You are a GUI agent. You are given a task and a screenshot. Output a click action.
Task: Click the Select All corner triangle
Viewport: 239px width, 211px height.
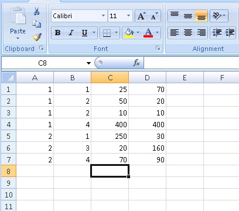(9, 77)
